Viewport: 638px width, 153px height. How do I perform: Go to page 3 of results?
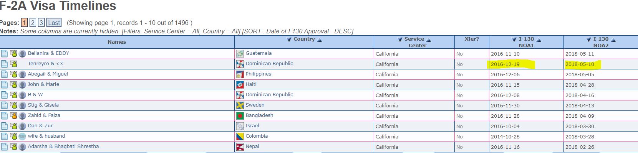tap(41, 23)
